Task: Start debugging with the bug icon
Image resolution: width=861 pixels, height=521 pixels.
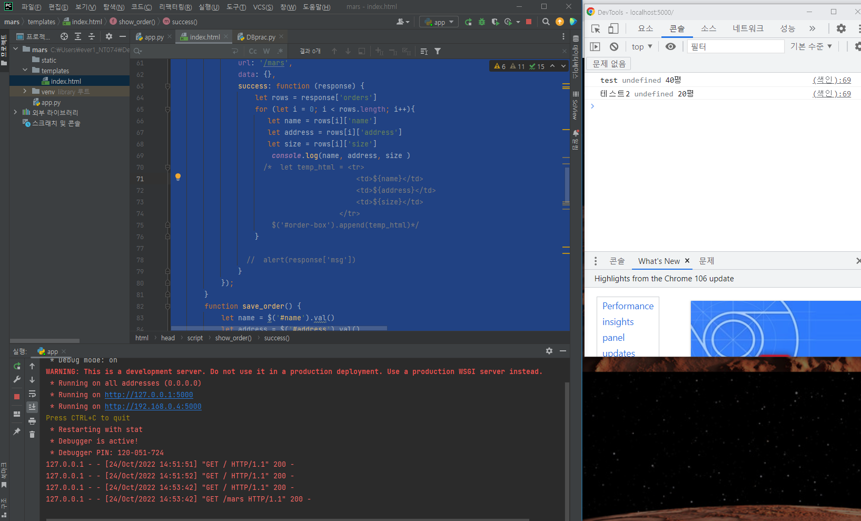Action: point(481,22)
